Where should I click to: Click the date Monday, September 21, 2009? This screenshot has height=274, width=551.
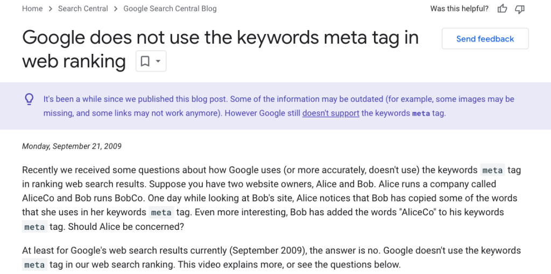72,146
